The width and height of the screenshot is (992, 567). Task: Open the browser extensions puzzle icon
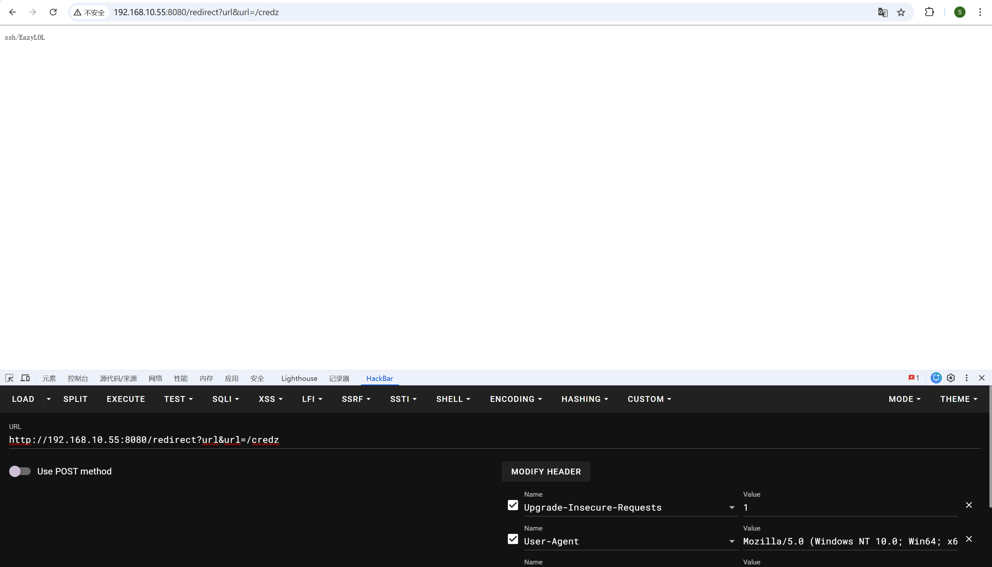[929, 12]
